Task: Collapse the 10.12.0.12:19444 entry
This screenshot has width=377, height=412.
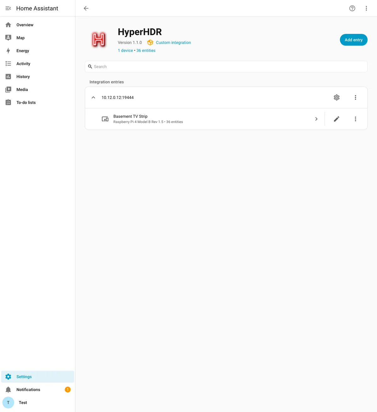Action: (93, 98)
